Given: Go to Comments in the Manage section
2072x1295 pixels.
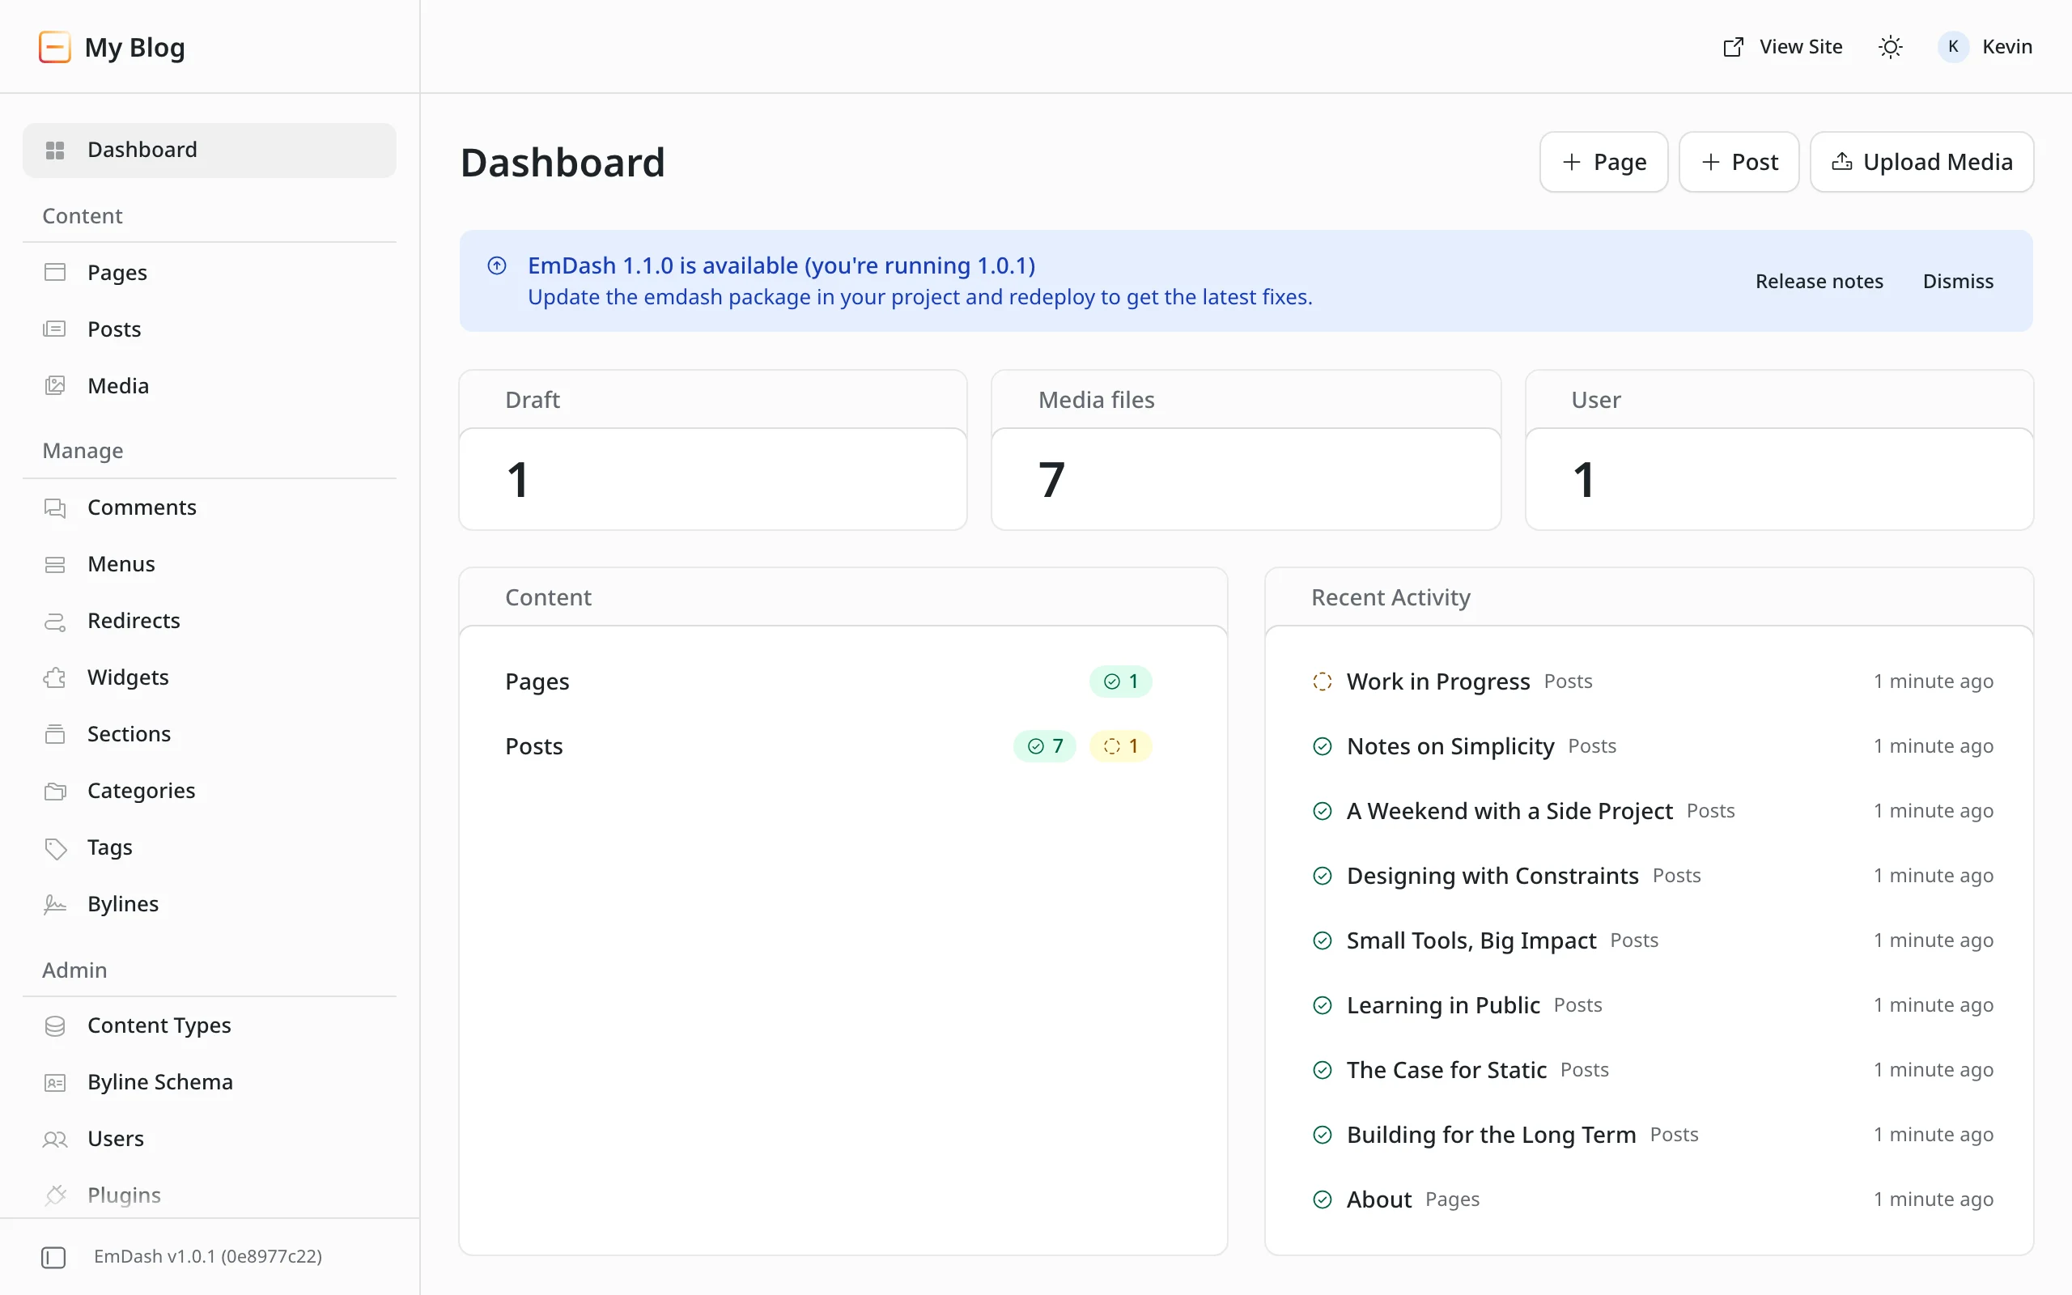Looking at the screenshot, I should click(x=210, y=507).
